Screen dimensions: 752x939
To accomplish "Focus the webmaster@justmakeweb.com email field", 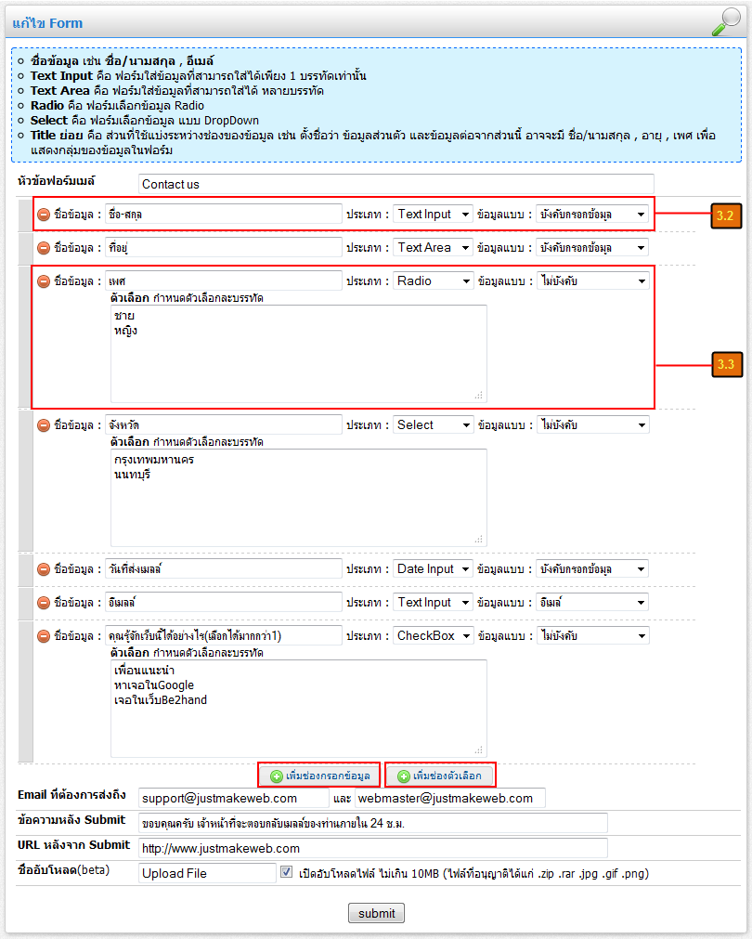I will tap(449, 798).
